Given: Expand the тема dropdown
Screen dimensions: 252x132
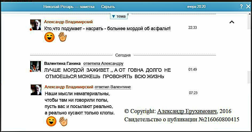Looking at the screenshot, I should [119, 16].
